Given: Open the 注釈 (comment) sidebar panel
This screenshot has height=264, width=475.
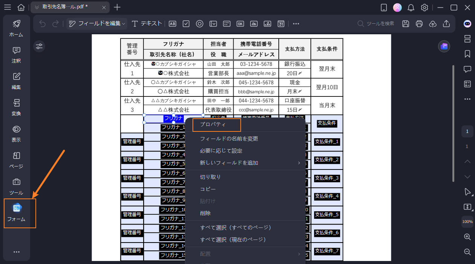Looking at the screenshot, I should click(16, 55).
